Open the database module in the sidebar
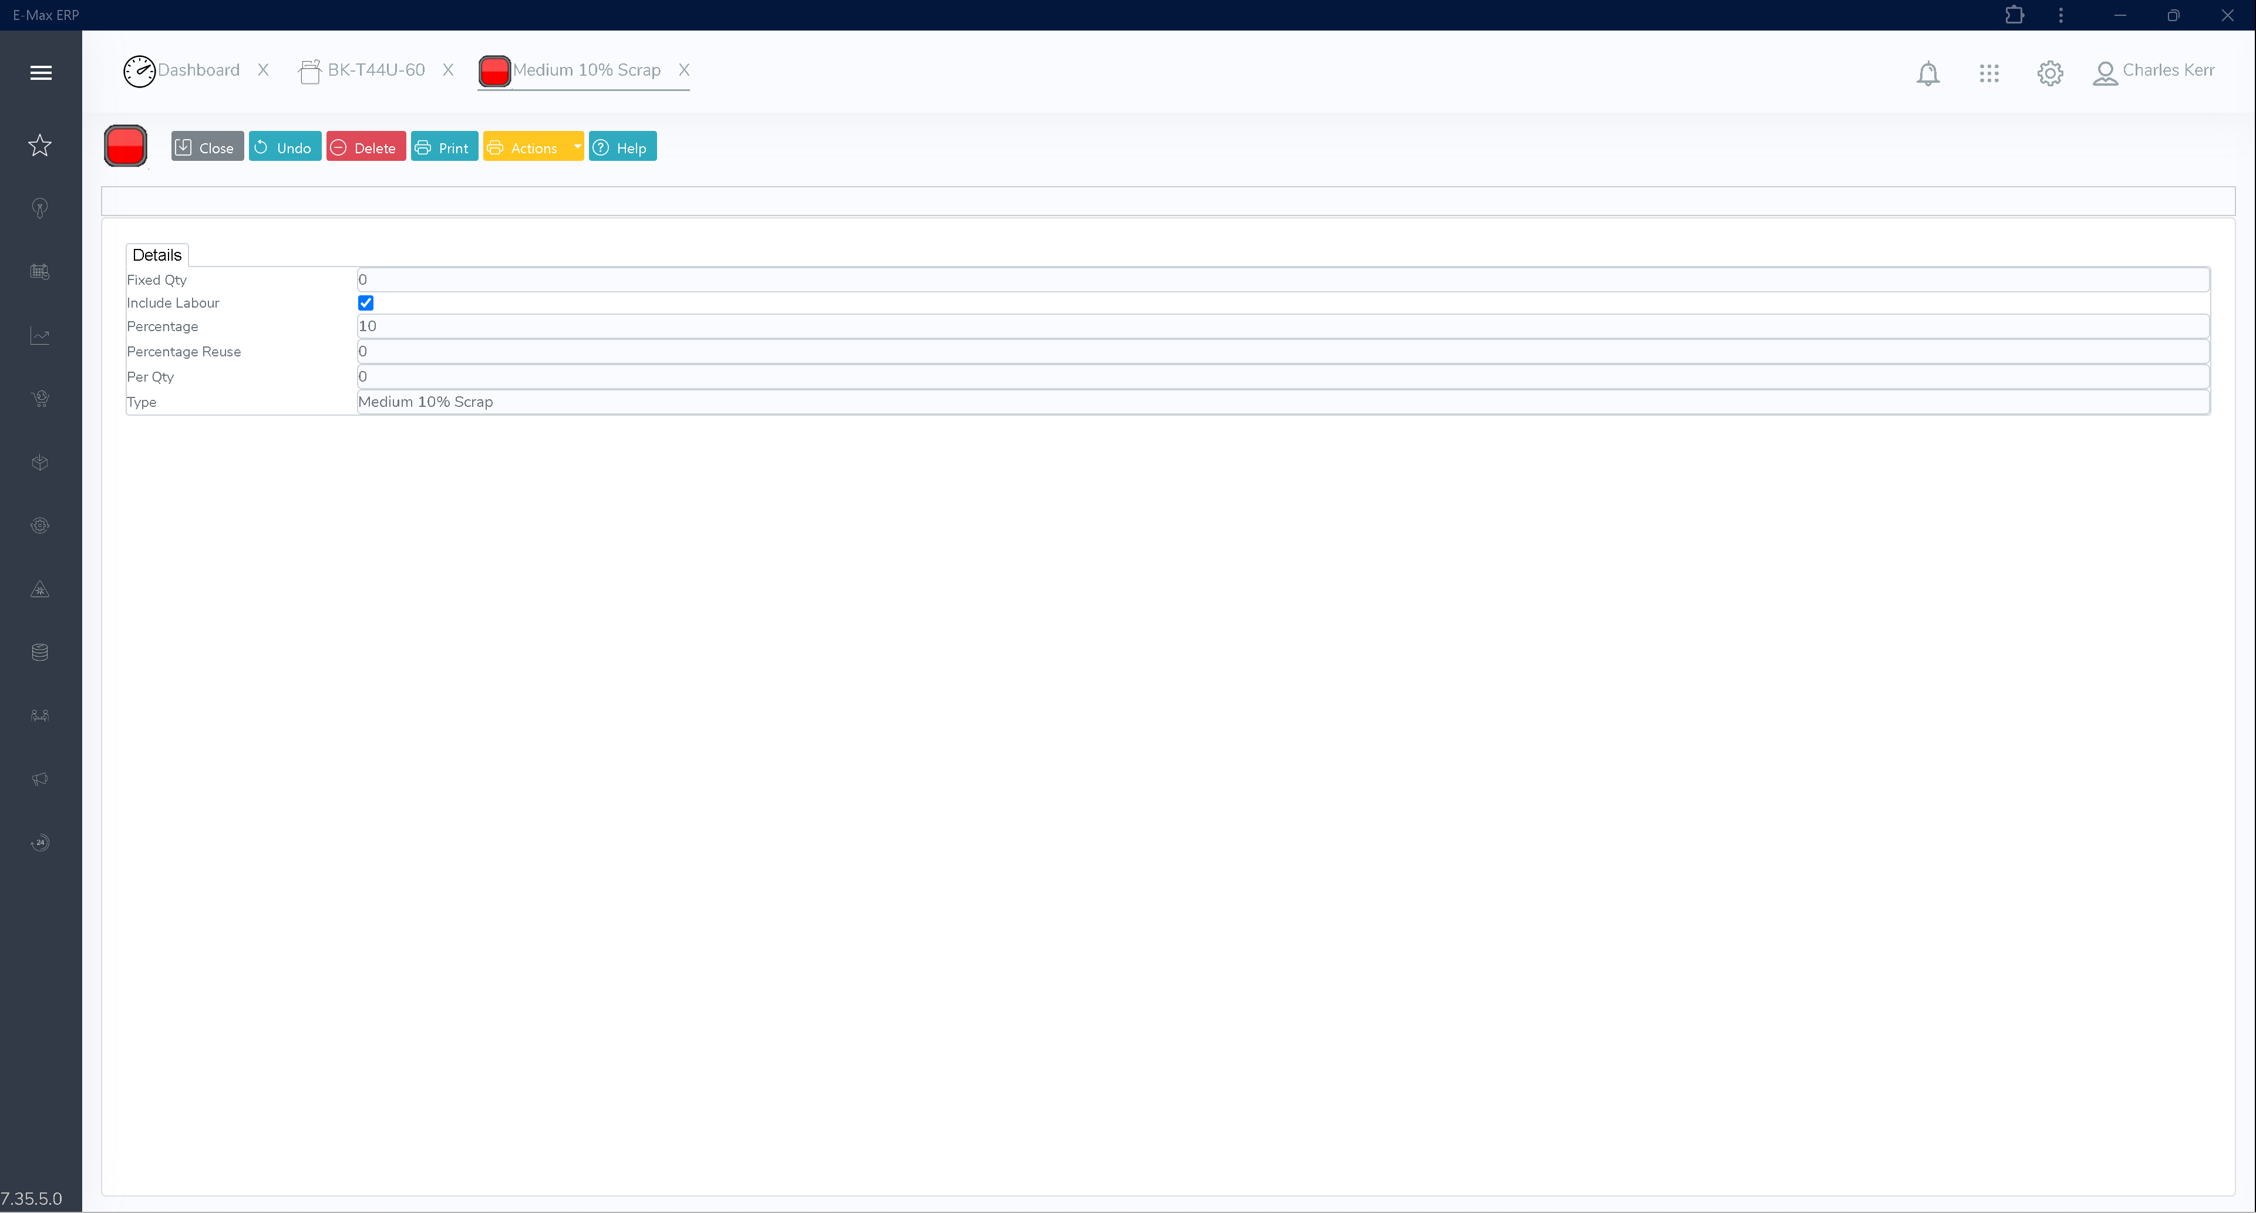This screenshot has height=1213, width=2256. pyautogui.click(x=39, y=652)
